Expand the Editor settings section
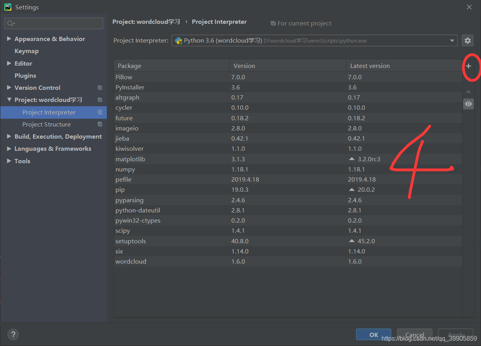The image size is (481, 346). click(9, 63)
